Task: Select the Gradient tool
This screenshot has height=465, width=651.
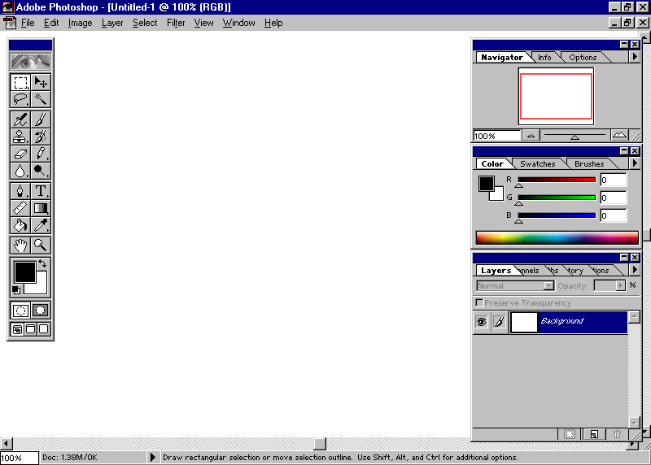Action: point(41,208)
